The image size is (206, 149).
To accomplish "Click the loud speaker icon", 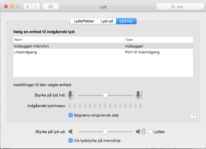I will pyautogui.click(x=140, y=132).
